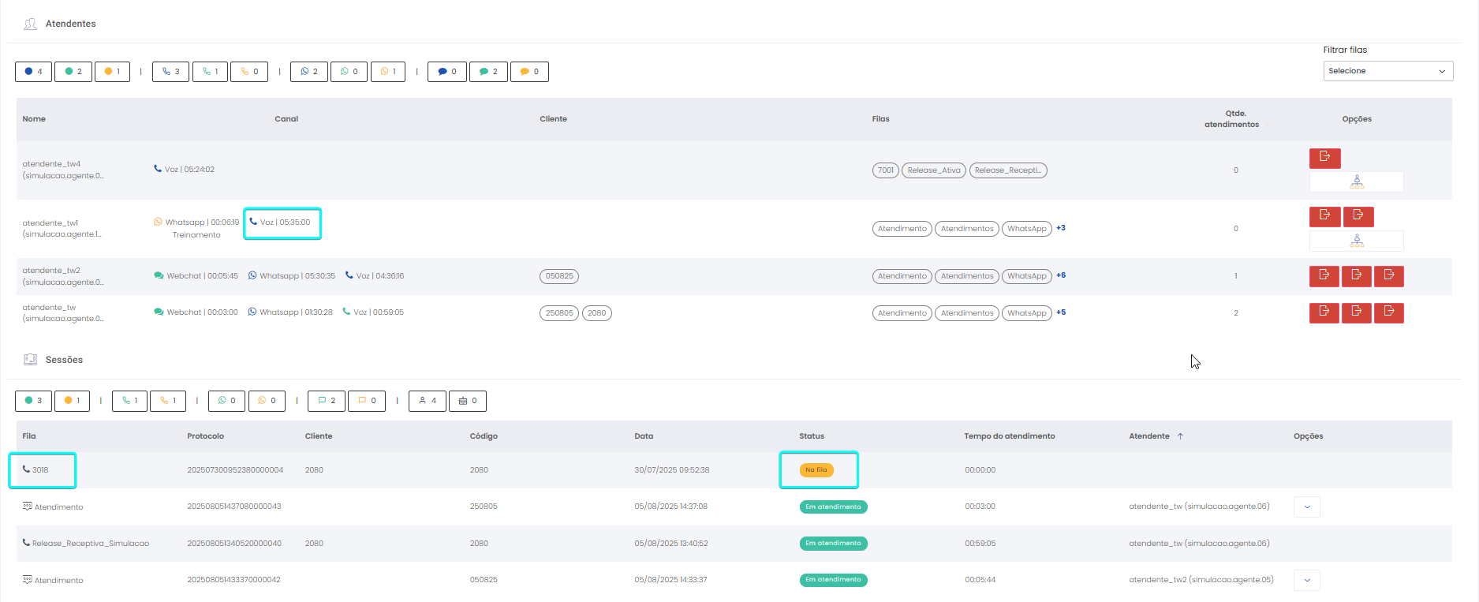This screenshot has height=602, width=1479.
Task: Click second logout icon for atendente_tw1
Action: (1358, 215)
